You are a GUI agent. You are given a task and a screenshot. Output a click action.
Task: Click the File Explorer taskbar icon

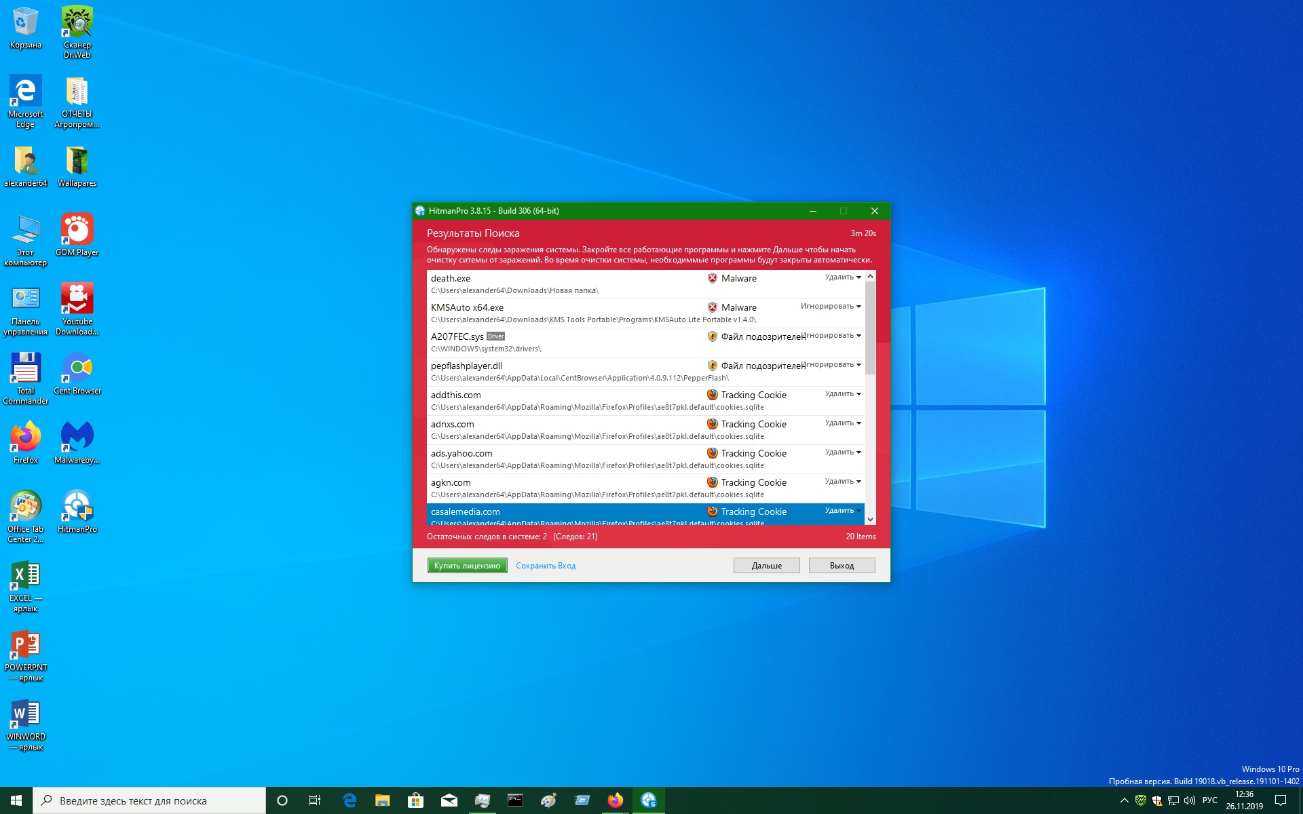[382, 800]
